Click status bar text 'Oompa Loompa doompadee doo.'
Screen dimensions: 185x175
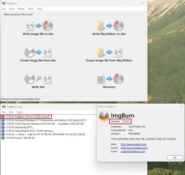[21, 99]
